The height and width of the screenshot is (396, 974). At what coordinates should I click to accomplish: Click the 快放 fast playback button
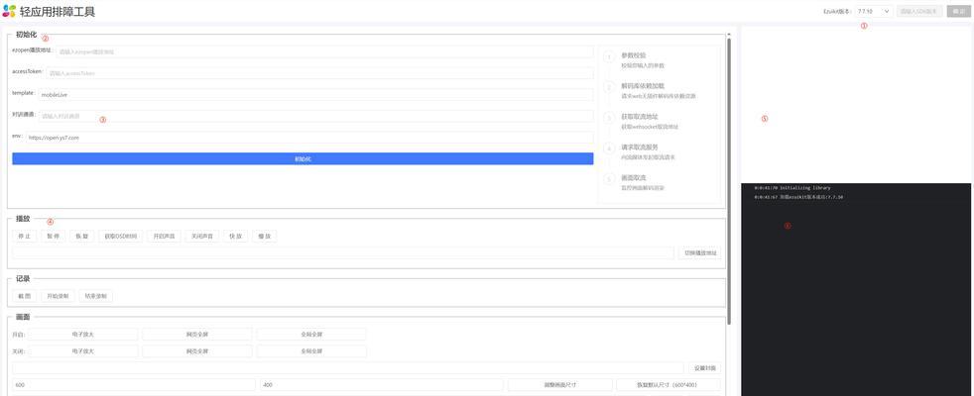coord(235,236)
